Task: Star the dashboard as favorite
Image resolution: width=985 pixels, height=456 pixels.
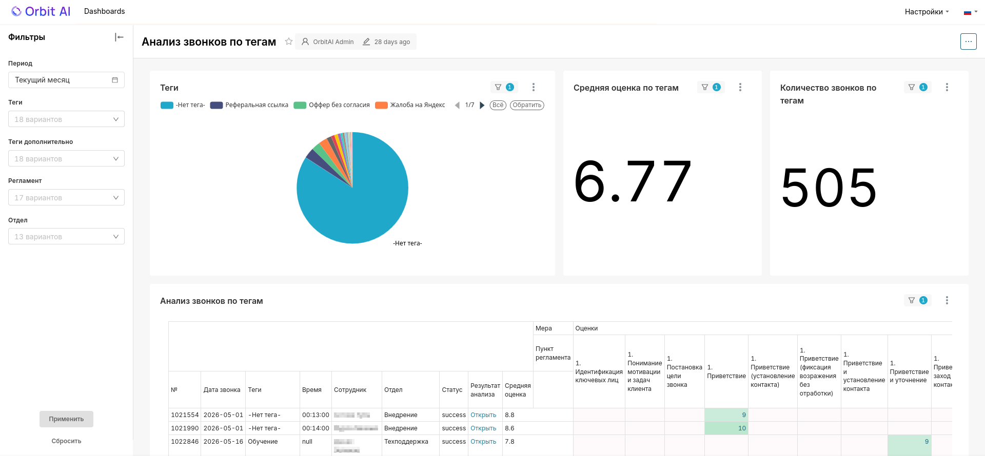Action: [289, 42]
